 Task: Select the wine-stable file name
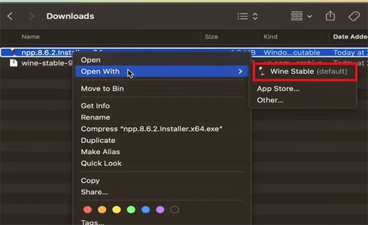[47, 63]
